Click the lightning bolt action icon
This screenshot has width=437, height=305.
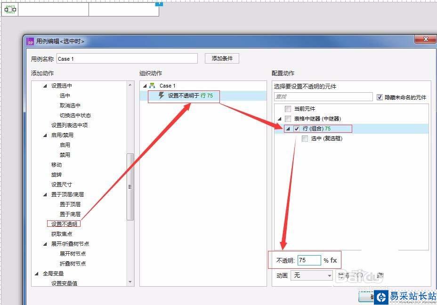(162, 95)
